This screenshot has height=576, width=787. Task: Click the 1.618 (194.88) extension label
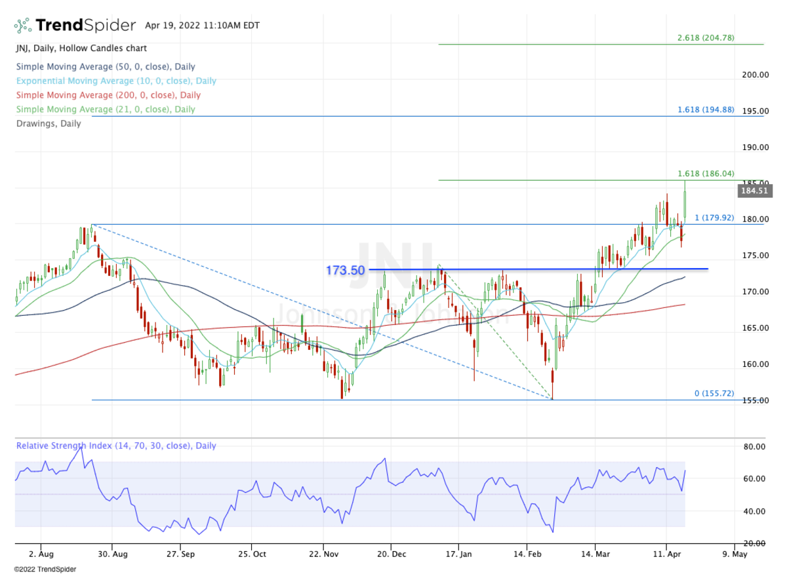pyautogui.click(x=706, y=110)
